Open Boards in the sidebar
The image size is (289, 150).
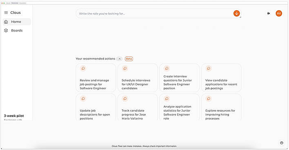[17, 31]
